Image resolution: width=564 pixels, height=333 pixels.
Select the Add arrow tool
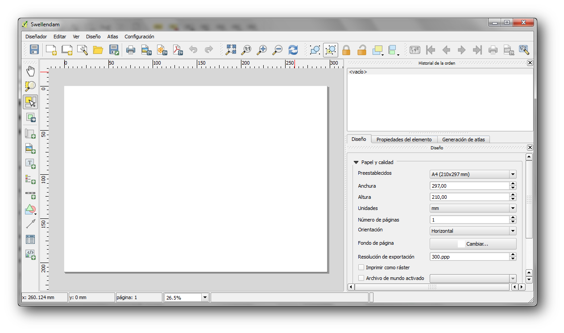(30, 224)
